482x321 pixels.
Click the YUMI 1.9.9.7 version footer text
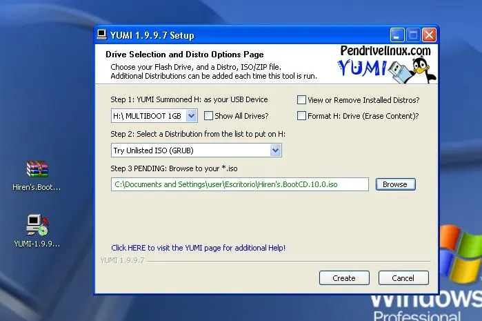coord(122,260)
